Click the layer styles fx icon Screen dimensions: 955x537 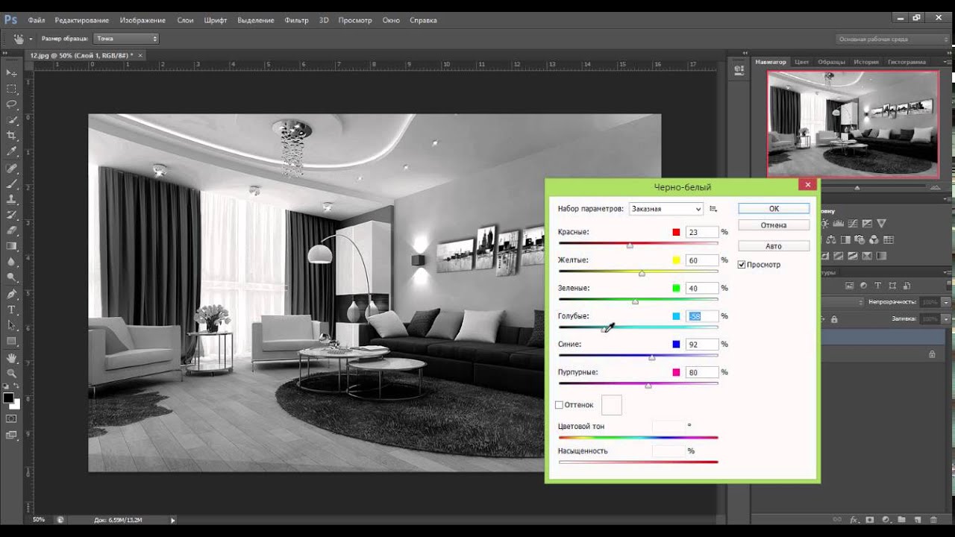[854, 520]
